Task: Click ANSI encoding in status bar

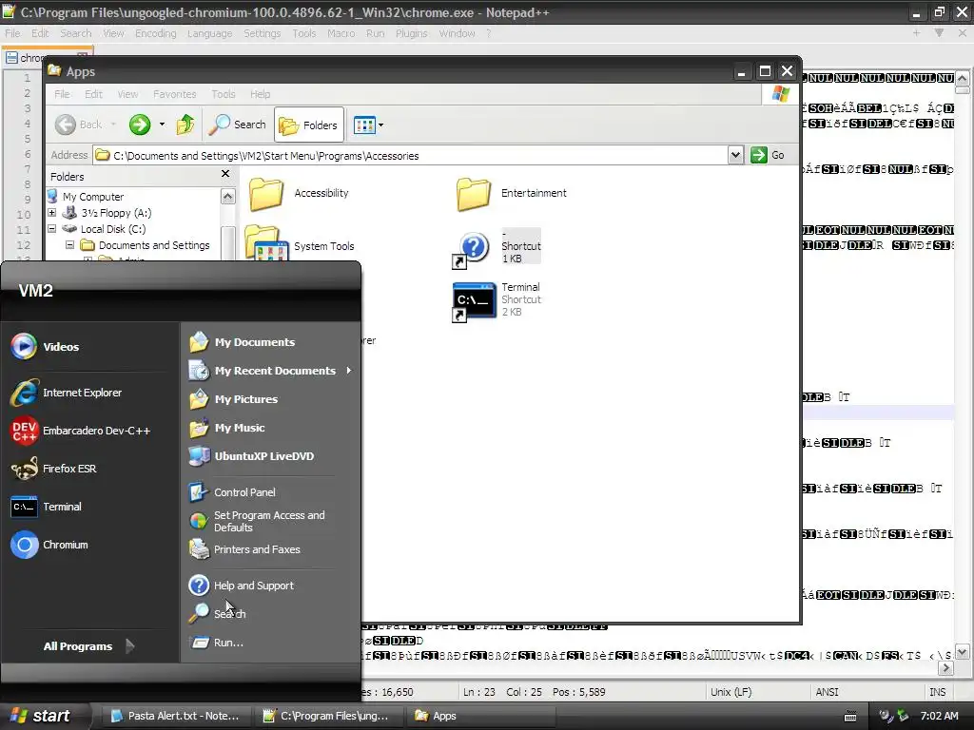Action: point(827,692)
